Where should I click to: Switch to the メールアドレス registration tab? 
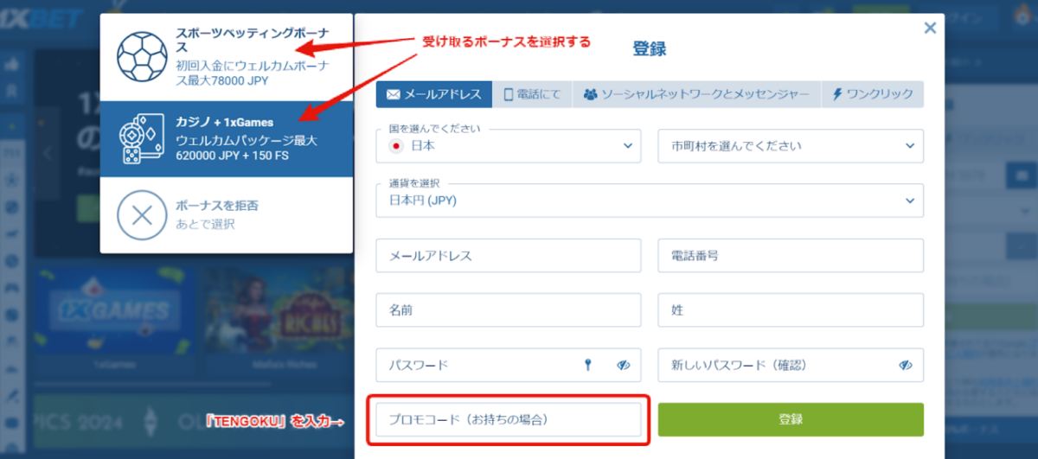click(434, 95)
